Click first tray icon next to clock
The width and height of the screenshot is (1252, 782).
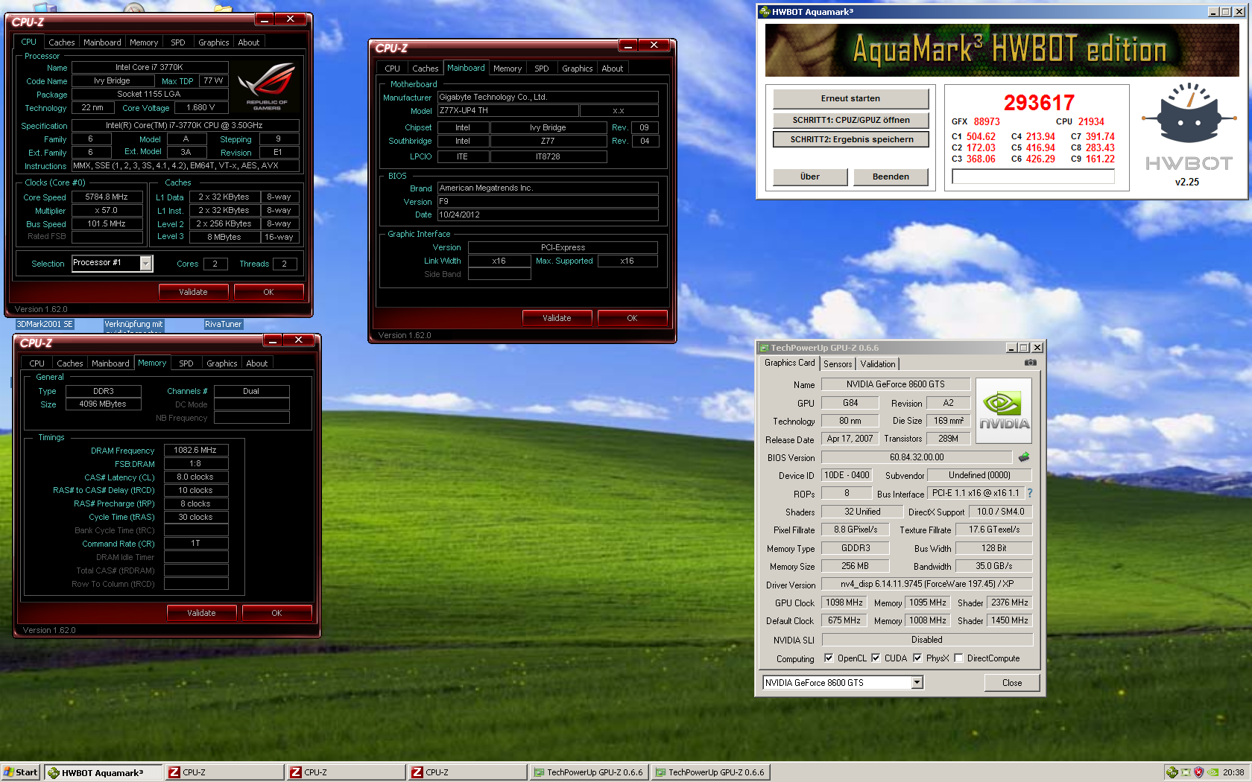point(1172,772)
